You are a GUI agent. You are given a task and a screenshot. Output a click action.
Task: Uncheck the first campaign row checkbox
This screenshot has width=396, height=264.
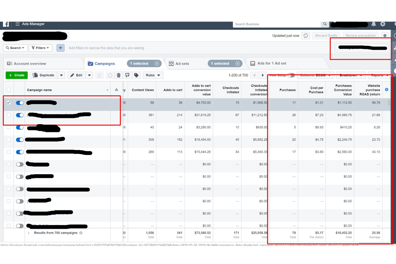tap(9, 103)
